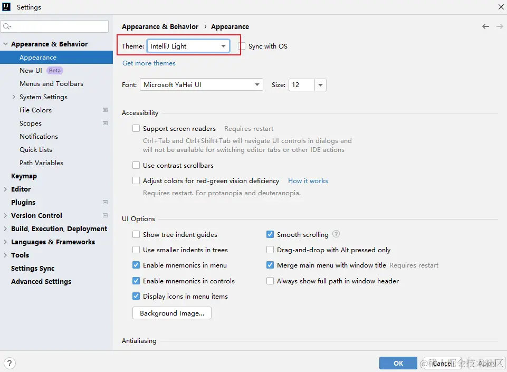Click the Cancel button
507x372 pixels.
pos(443,363)
